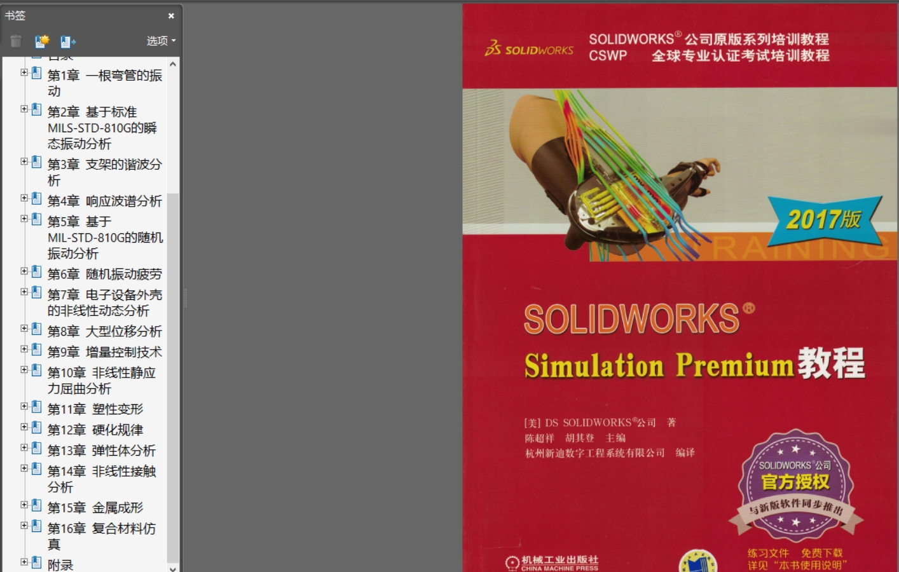Go to 第14章 非线性接触分析

[102, 479]
